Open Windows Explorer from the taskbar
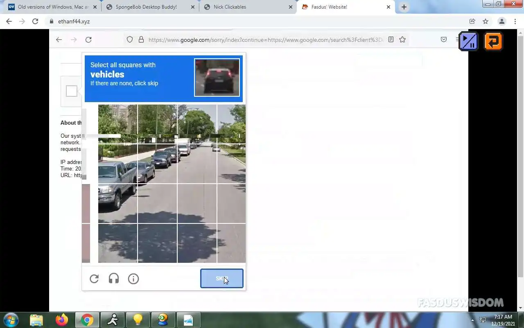The image size is (524, 328). point(36,320)
